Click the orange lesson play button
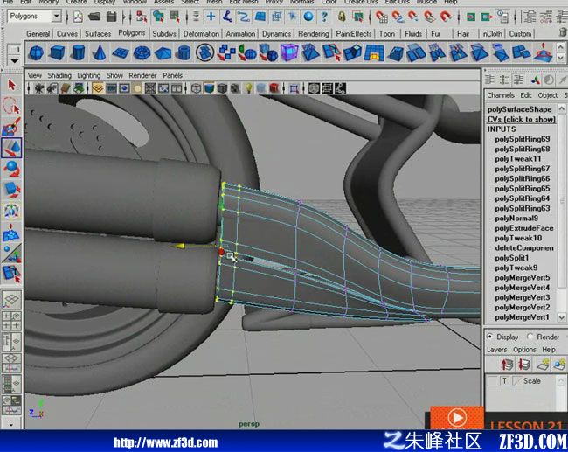This screenshot has height=452, width=568. click(x=457, y=418)
